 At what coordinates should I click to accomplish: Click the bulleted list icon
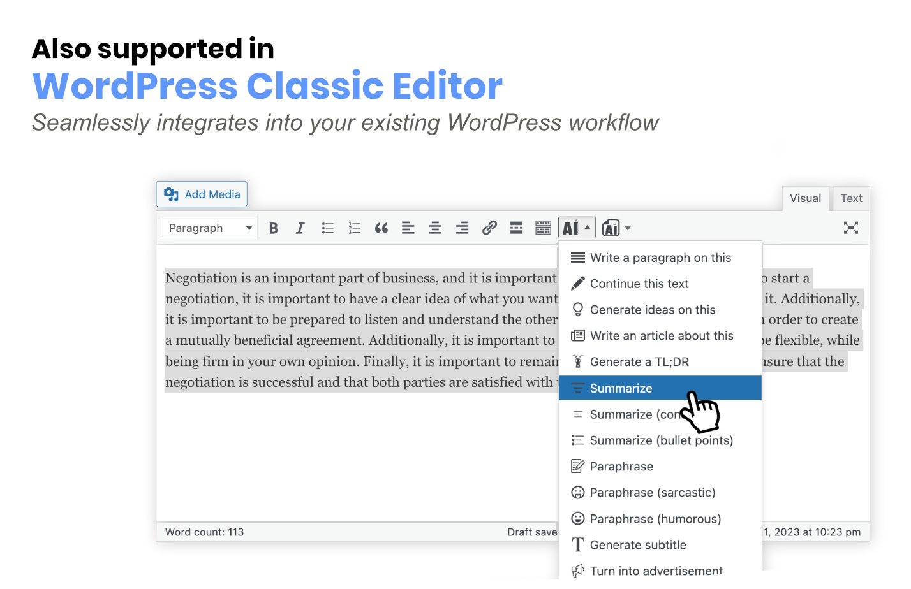click(x=327, y=228)
